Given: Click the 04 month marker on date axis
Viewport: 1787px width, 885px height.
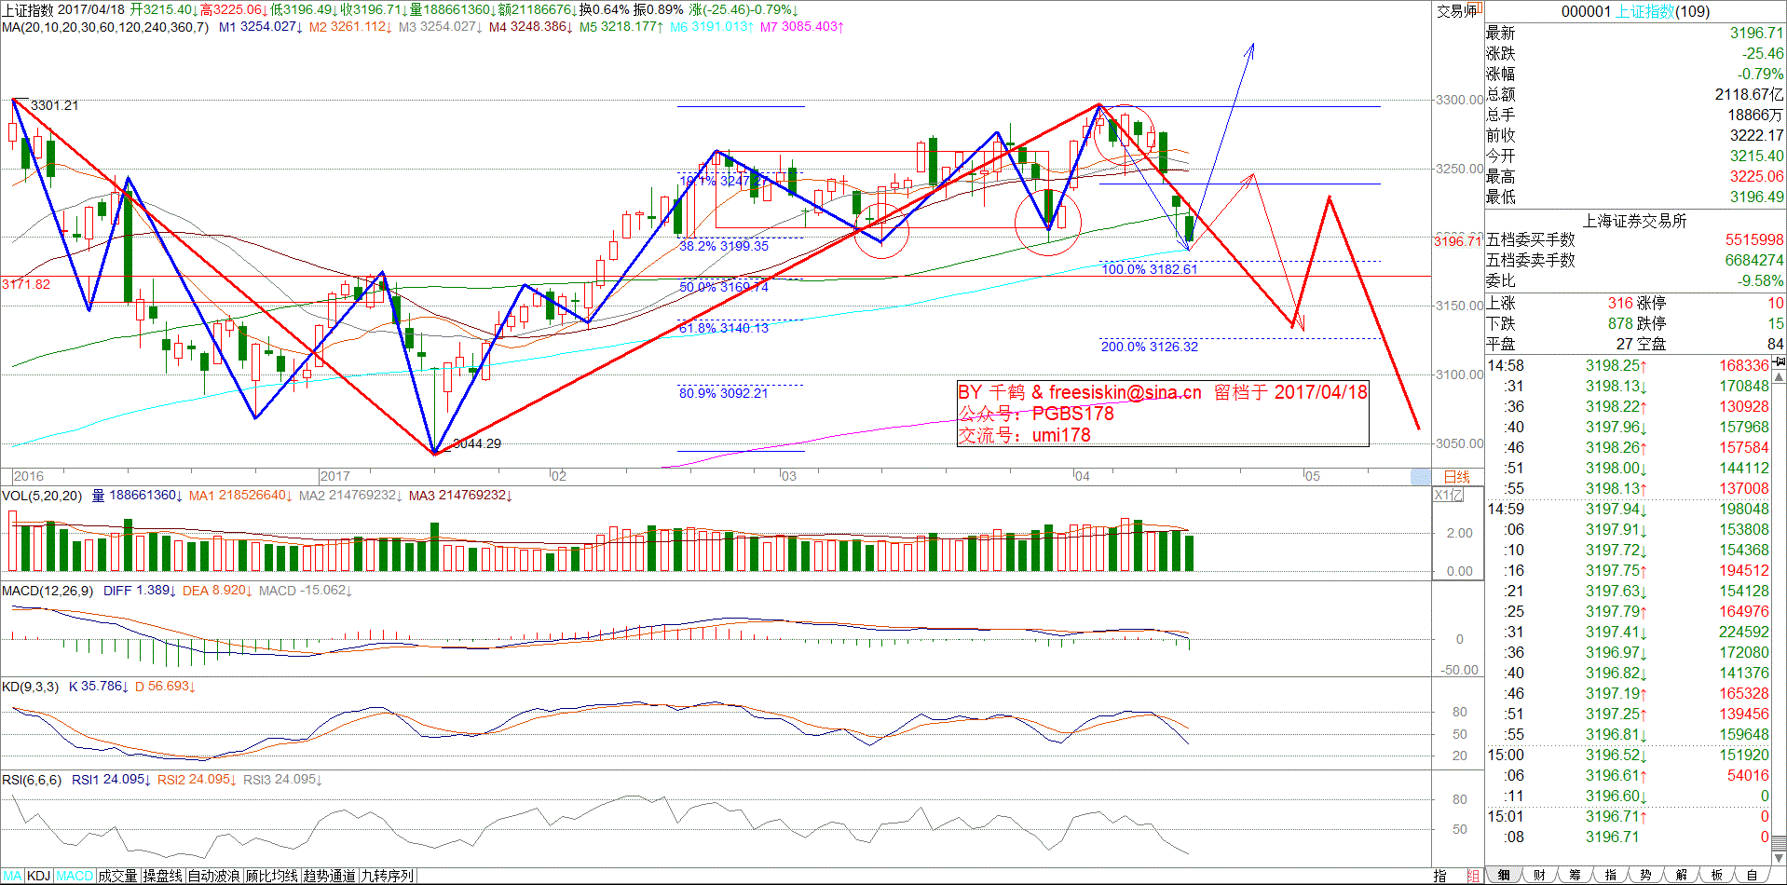Looking at the screenshot, I should click(1082, 476).
